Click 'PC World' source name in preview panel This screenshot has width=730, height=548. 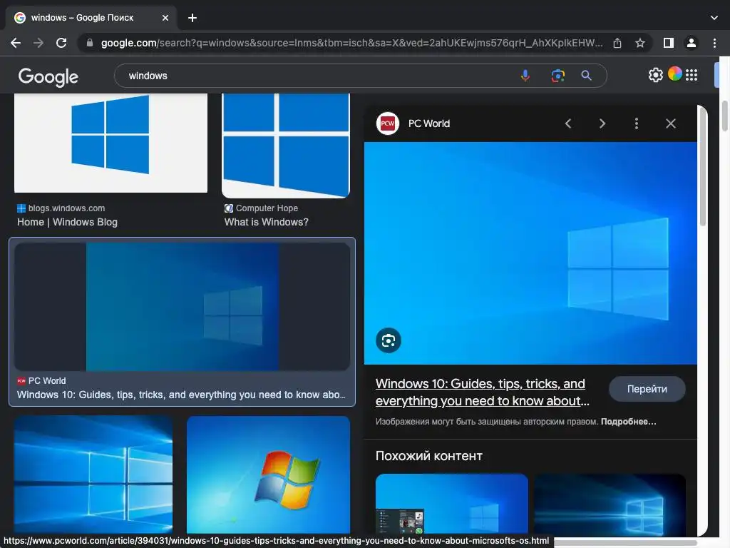click(x=428, y=123)
